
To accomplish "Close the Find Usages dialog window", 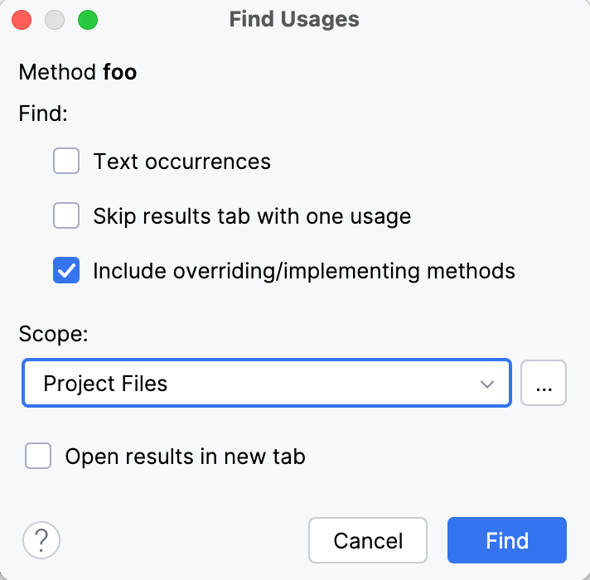I will [22, 20].
